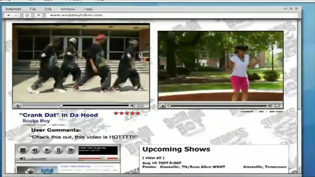
Task: Rate the video with five stars
Action: 127,113
